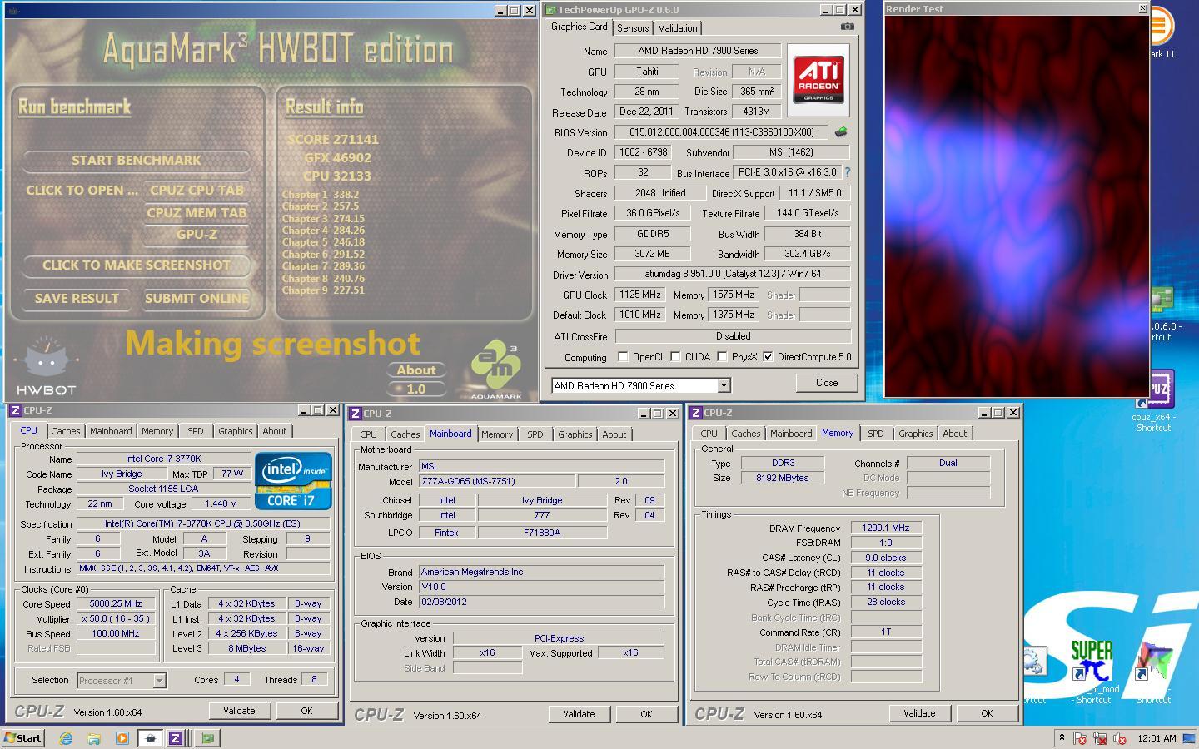1199x749 pixels.
Task: Click the Core Speed 5000.25 MHz value
Action: pyautogui.click(x=117, y=604)
